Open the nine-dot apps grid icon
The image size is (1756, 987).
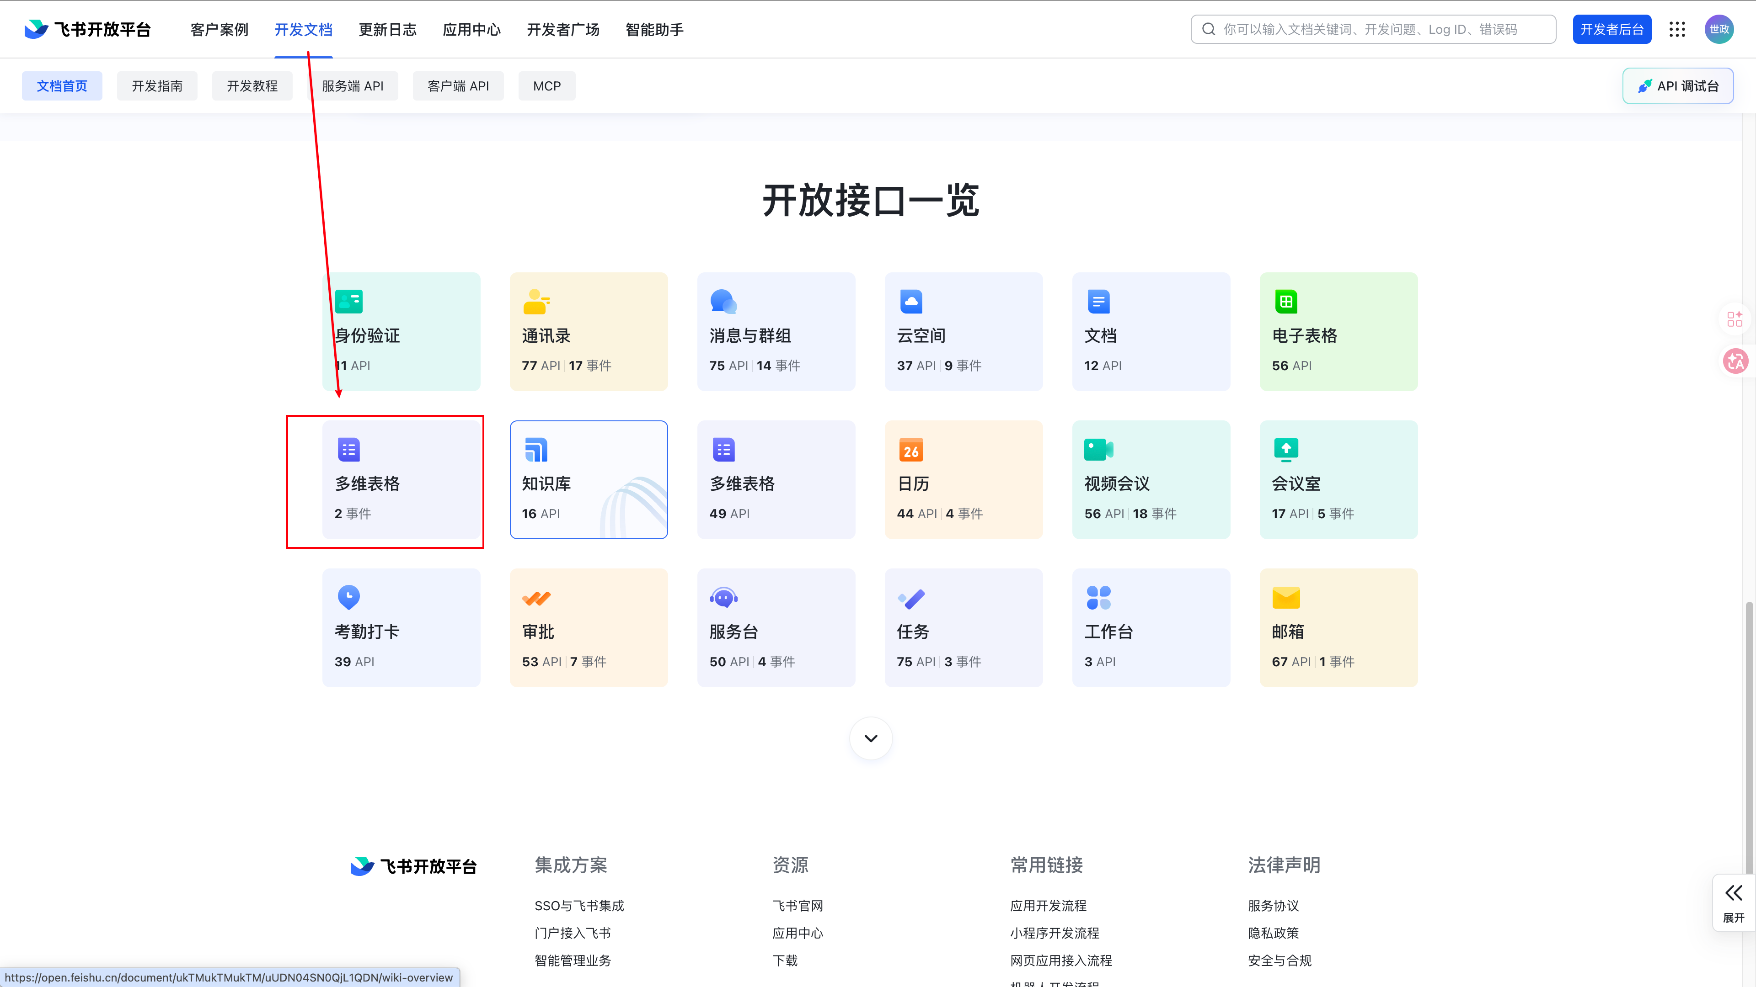[x=1677, y=29]
